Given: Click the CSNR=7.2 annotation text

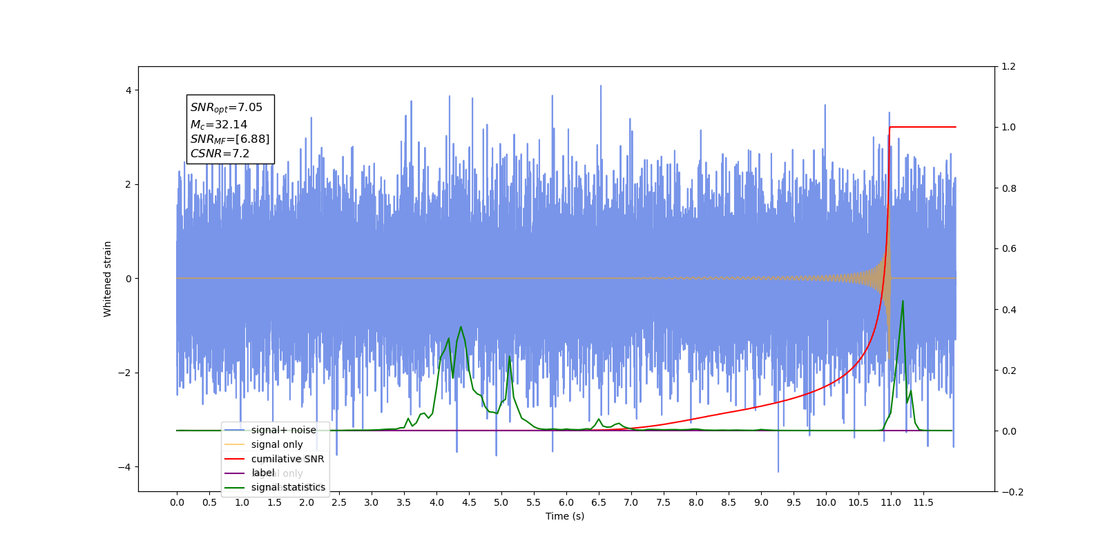Looking at the screenshot, I should (x=220, y=154).
